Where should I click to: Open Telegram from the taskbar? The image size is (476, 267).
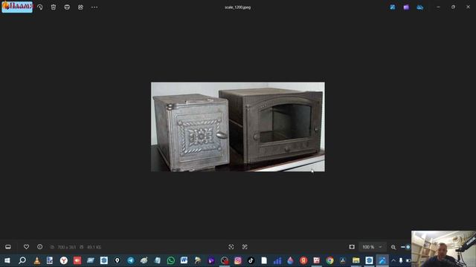tap(131, 260)
